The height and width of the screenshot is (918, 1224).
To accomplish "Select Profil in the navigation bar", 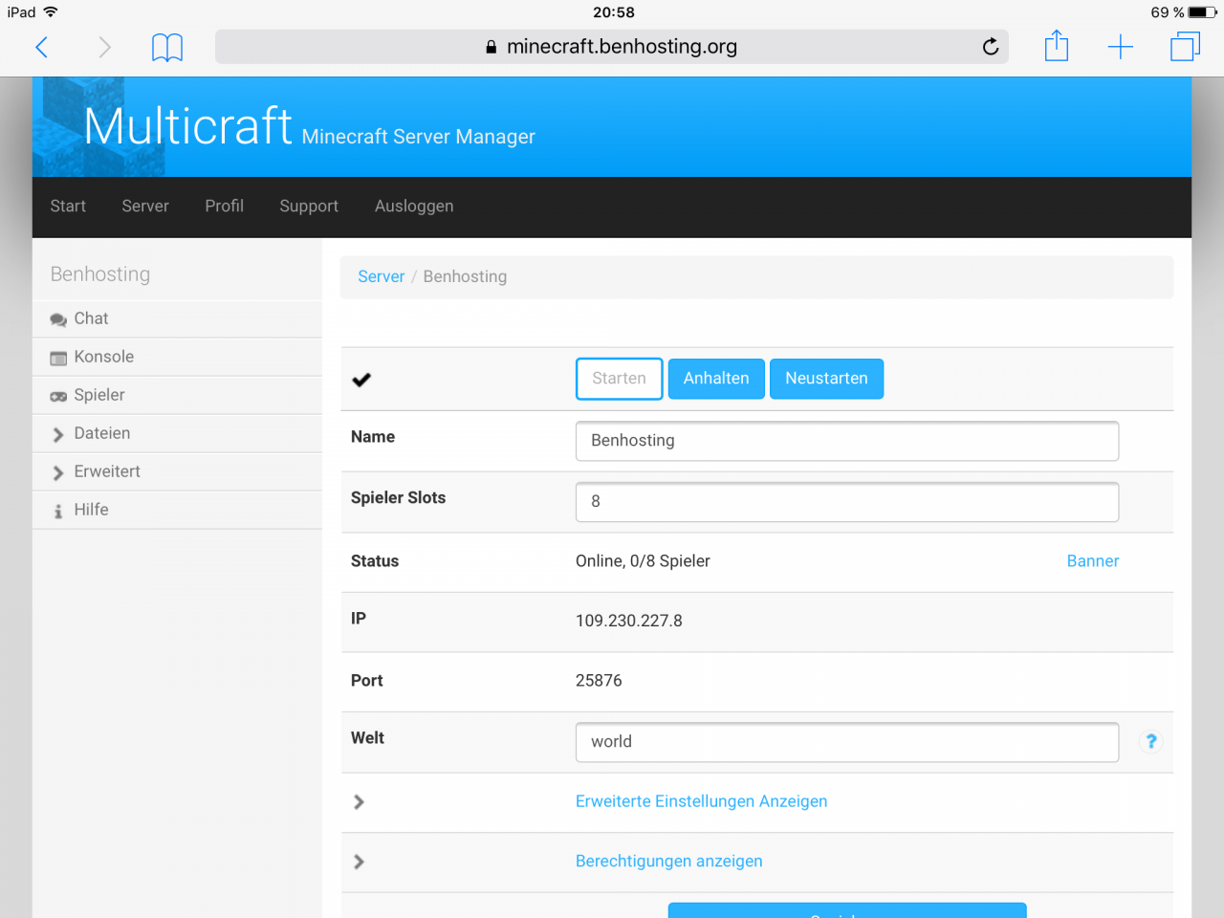I will tap(224, 207).
